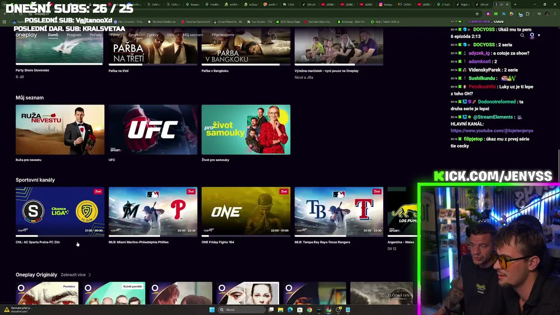Screen dimensions: 560x315
Task: Click the Party Shore Slovensko title text
Action: [x=32, y=70]
